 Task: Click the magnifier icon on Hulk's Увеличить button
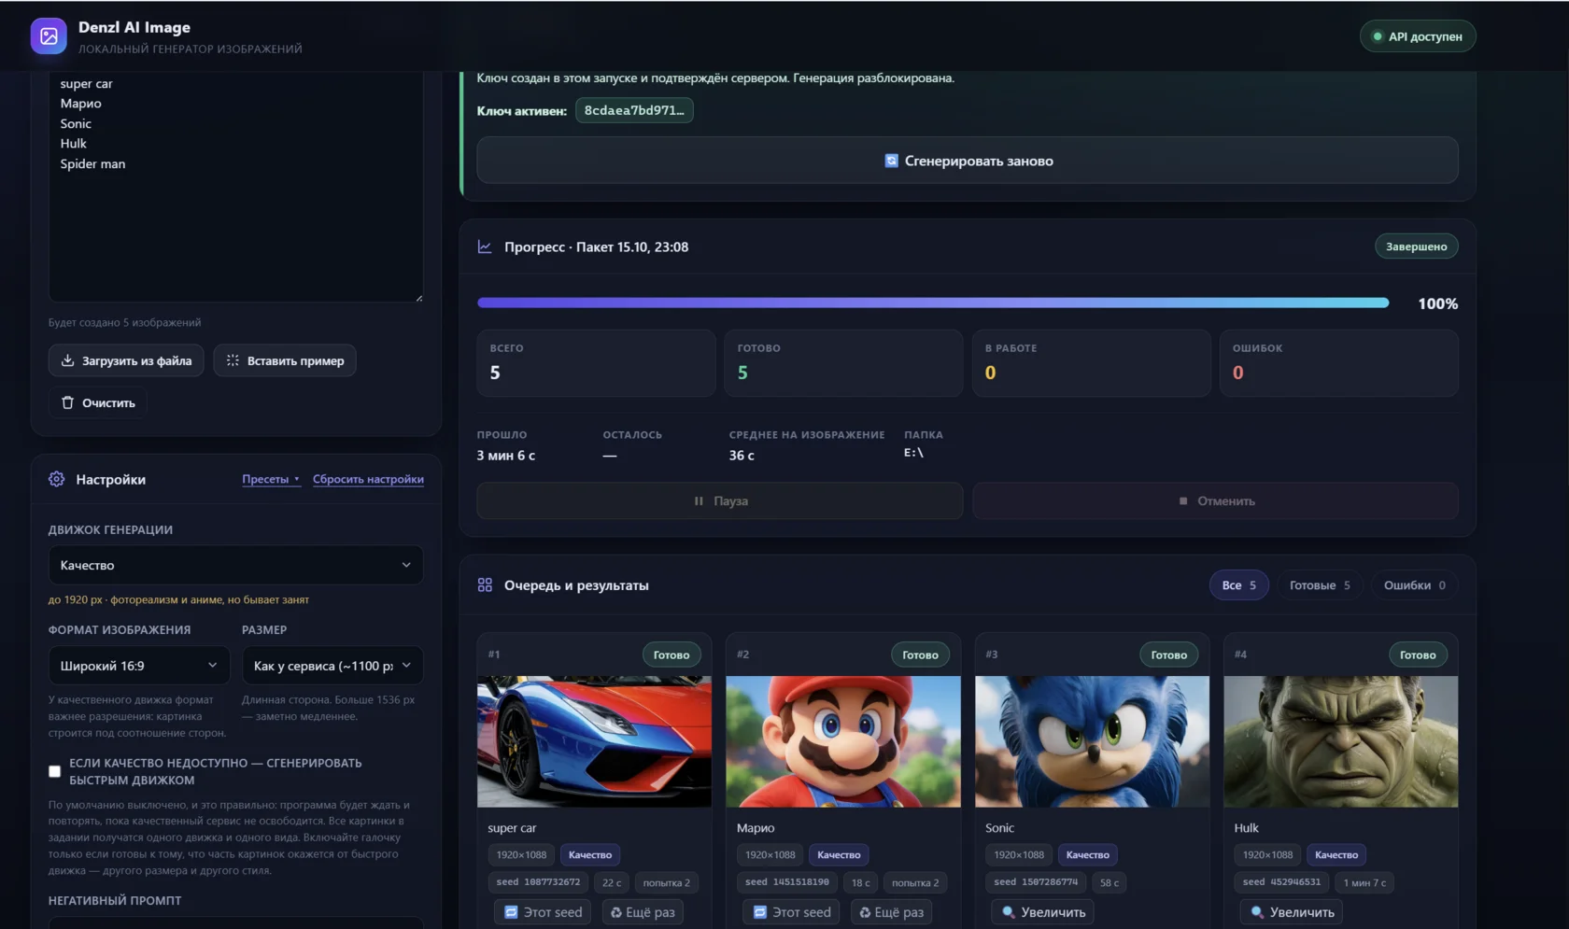coord(1257,912)
